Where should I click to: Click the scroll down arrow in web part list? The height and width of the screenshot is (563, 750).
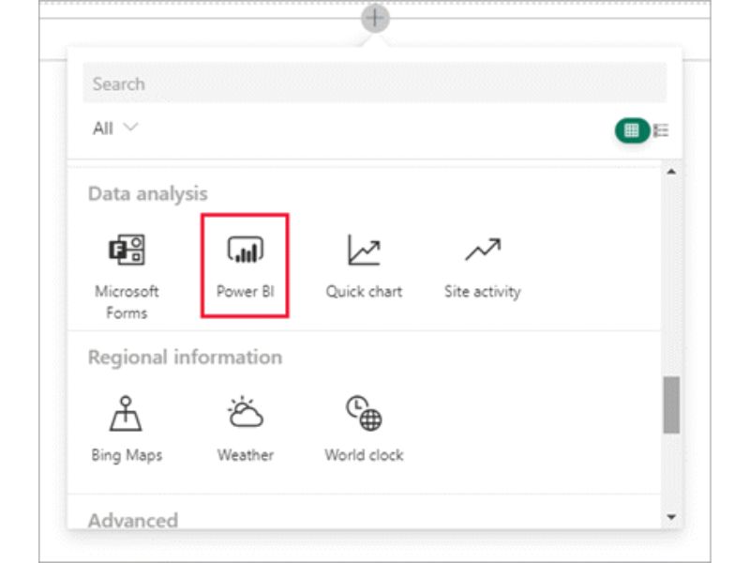pos(670,517)
